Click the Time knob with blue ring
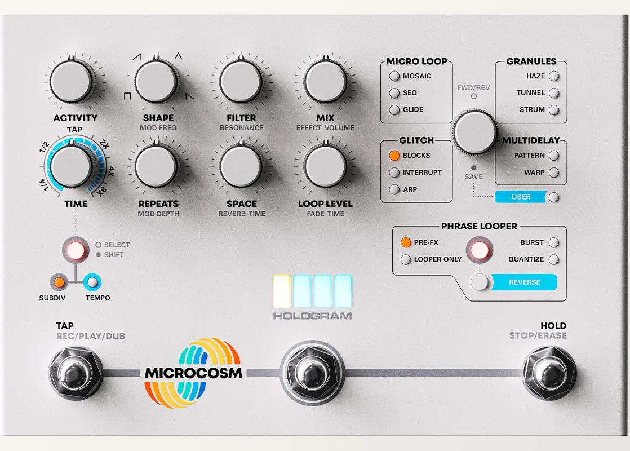The width and height of the screenshot is (630, 451). (x=71, y=166)
